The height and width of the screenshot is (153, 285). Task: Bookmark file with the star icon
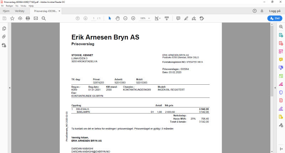(x=12, y=18)
